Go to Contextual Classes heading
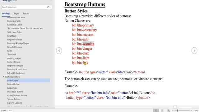Image resolution: width=199 pixels, height=112 pixels. click(15, 25)
